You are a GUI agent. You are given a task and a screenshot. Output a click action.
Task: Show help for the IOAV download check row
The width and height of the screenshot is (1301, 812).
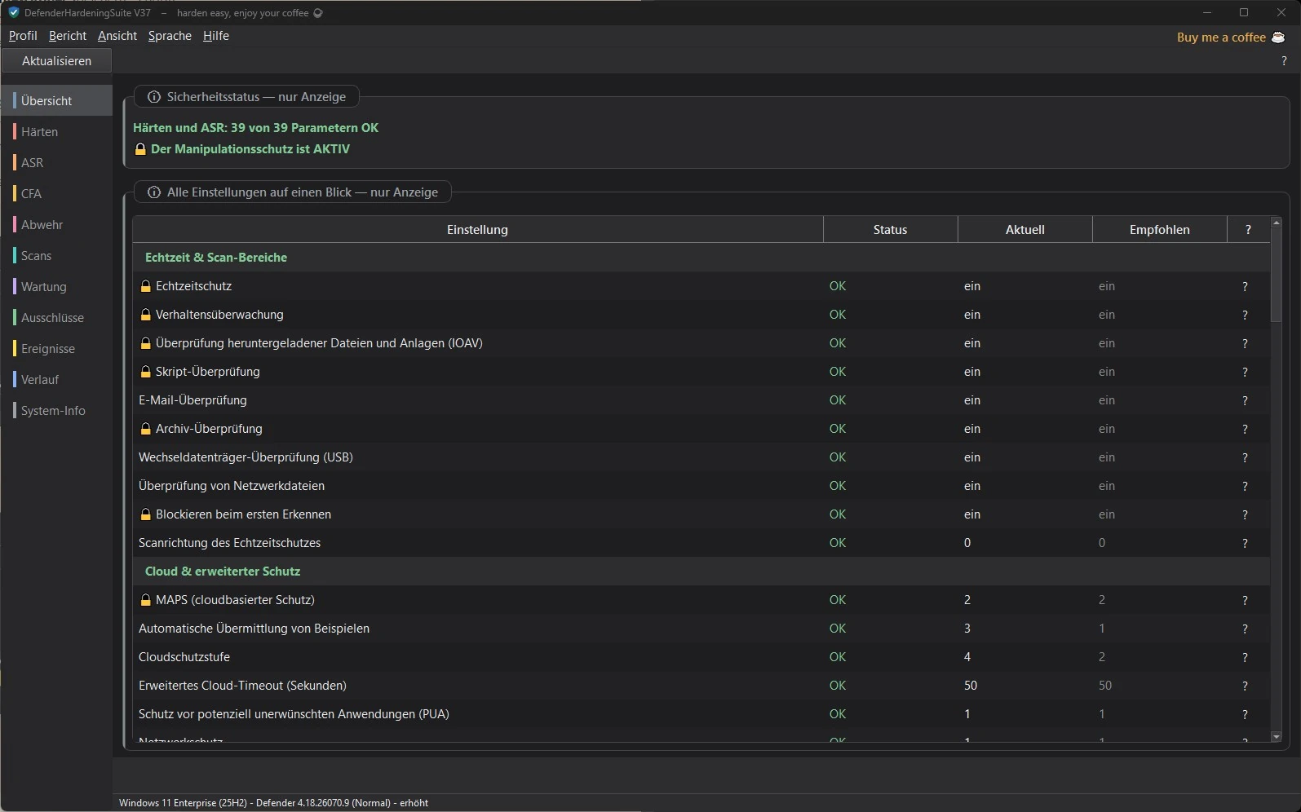point(1245,343)
